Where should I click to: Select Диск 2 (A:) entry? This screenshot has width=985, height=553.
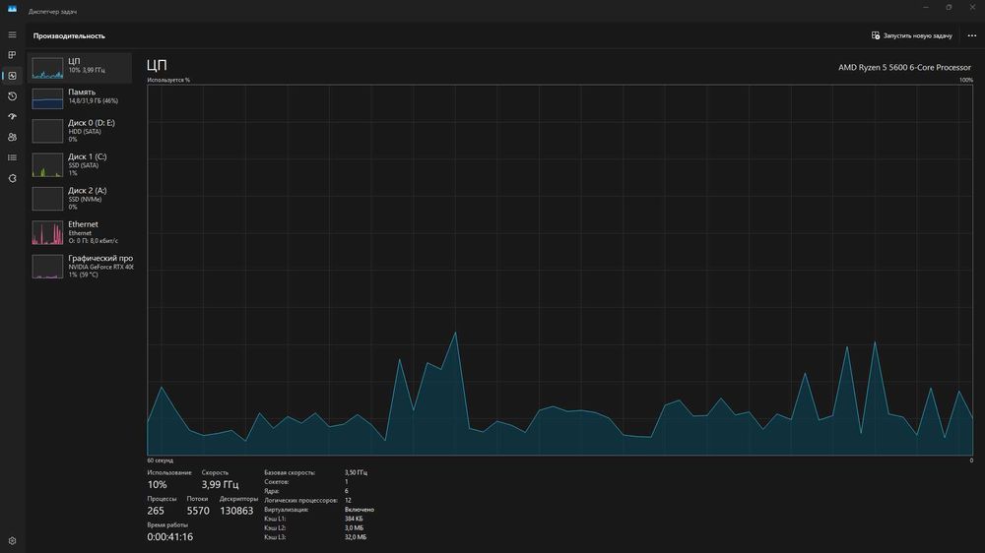tap(81, 199)
